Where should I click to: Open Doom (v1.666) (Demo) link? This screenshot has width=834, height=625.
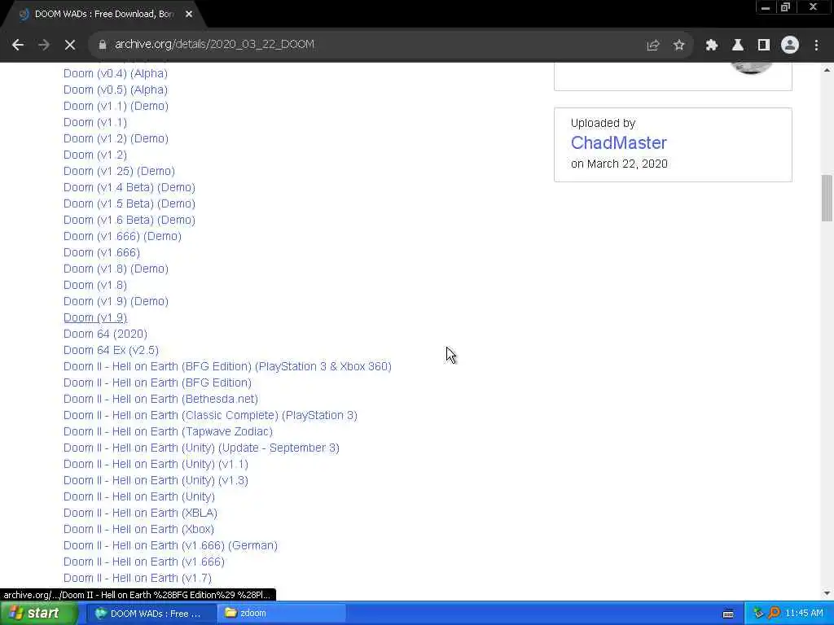122,236
